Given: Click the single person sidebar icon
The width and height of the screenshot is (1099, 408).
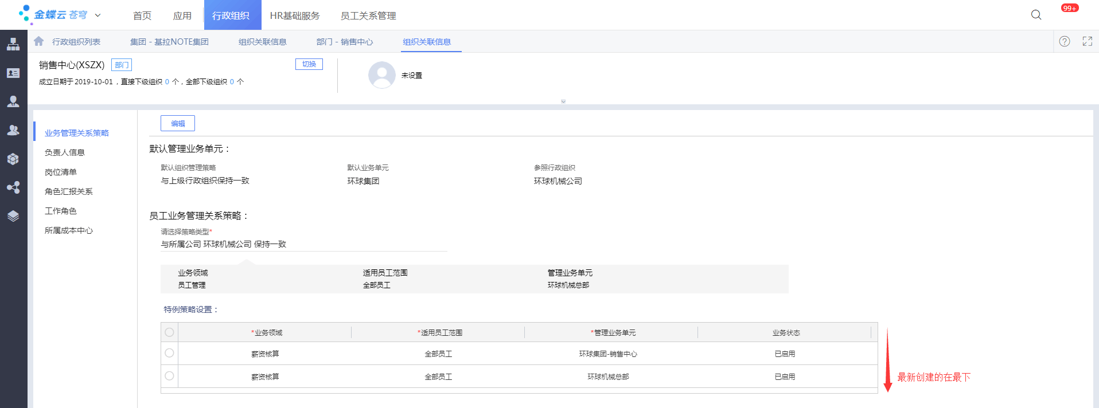Looking at the screenshot, I should [x=13, y=101].
